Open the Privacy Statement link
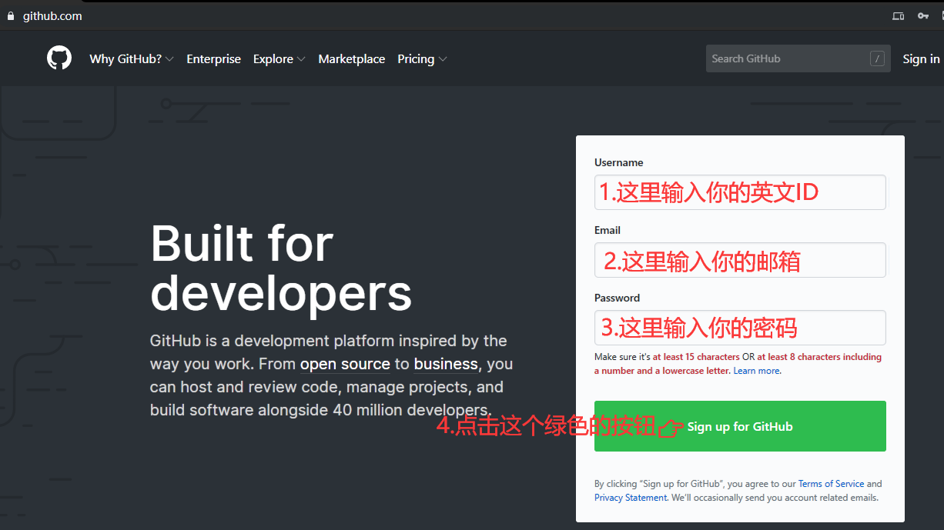Image resolution: width=944 pixels, height=530 pixels. 631,498
